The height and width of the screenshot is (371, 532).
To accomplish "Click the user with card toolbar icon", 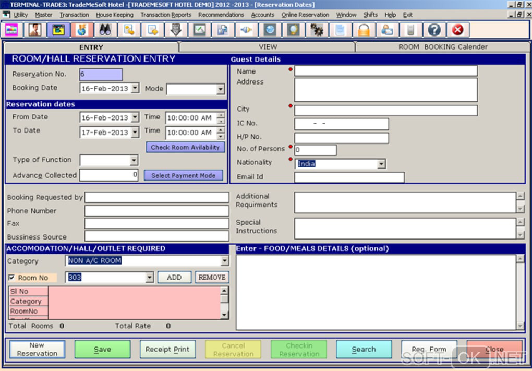I will point(387,30).
